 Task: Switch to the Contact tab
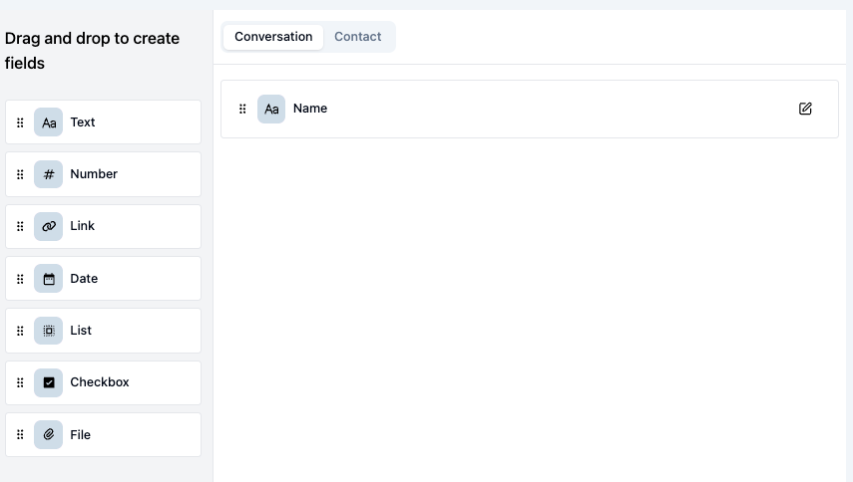[x=357, y=37]
